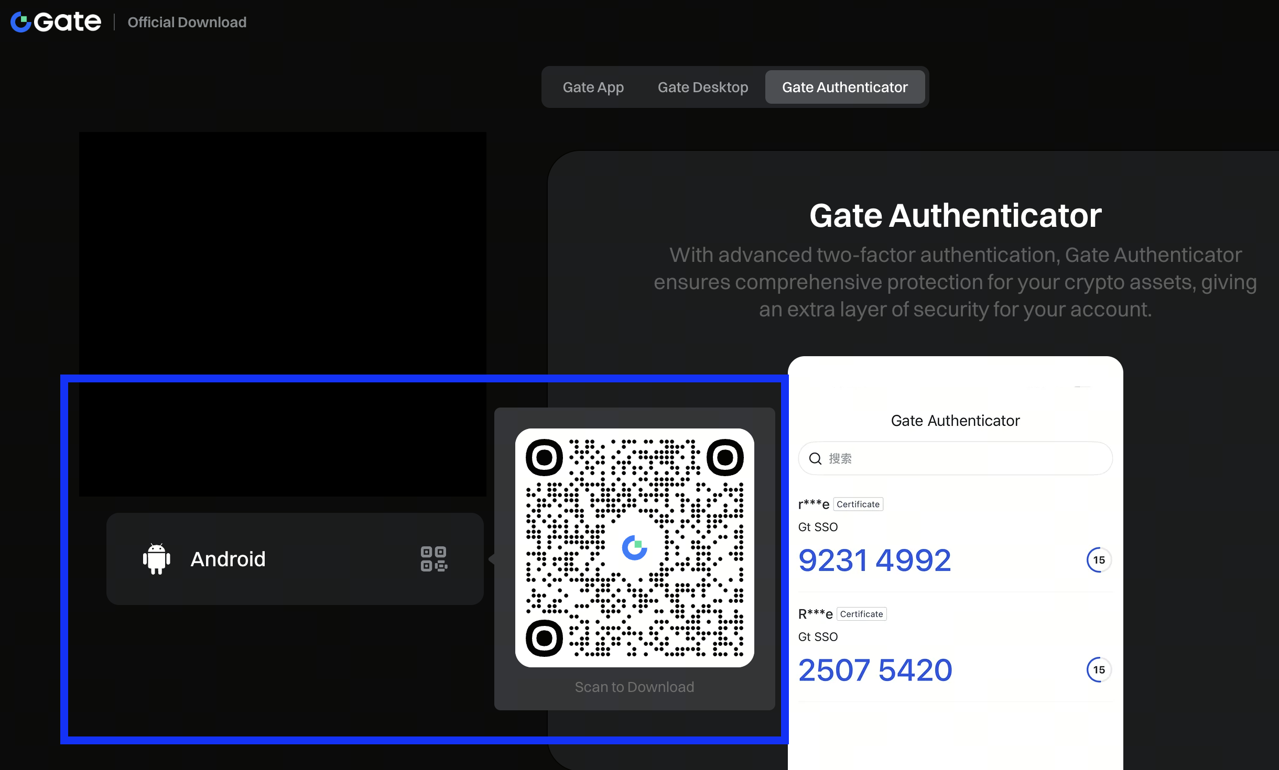Switch to the Gate App tab
Viewport: 1279px width, 770px height.
[x=593, y=87]
